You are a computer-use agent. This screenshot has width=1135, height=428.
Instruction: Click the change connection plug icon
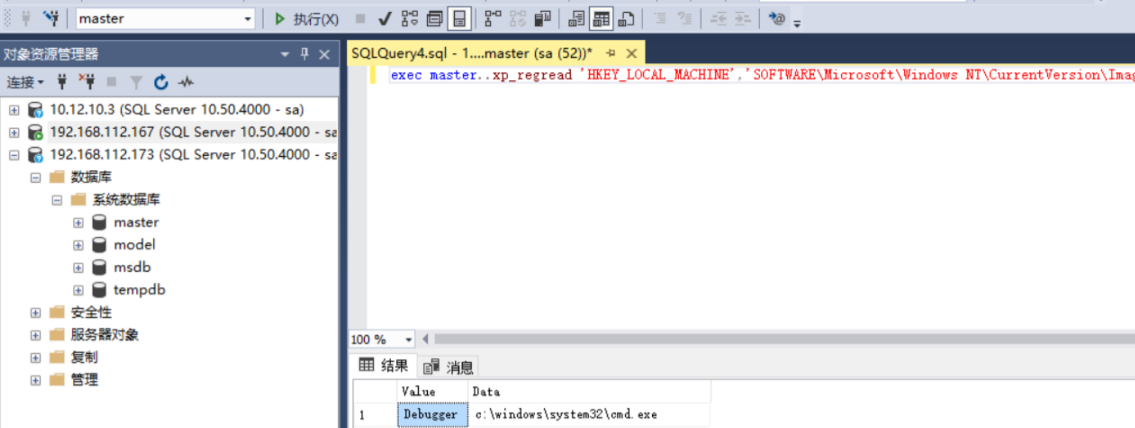[x=50, y=19]
